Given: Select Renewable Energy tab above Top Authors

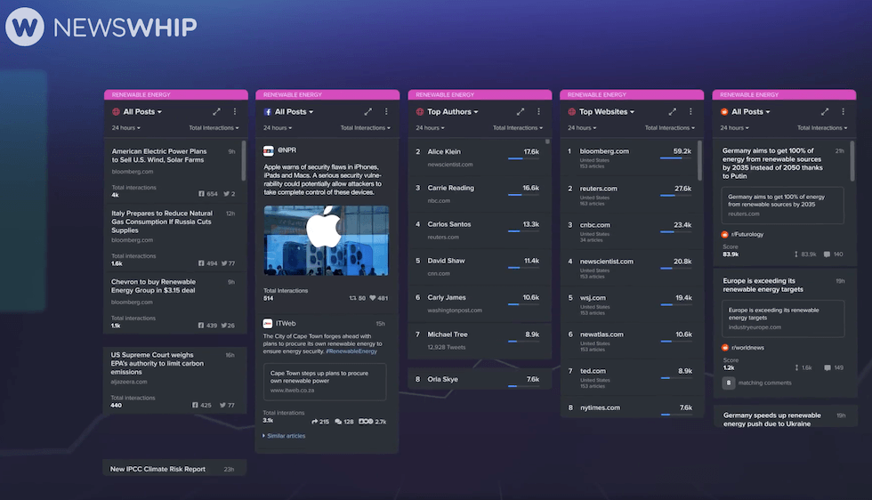Looking at the screenshot, I should tap(480, 94).
